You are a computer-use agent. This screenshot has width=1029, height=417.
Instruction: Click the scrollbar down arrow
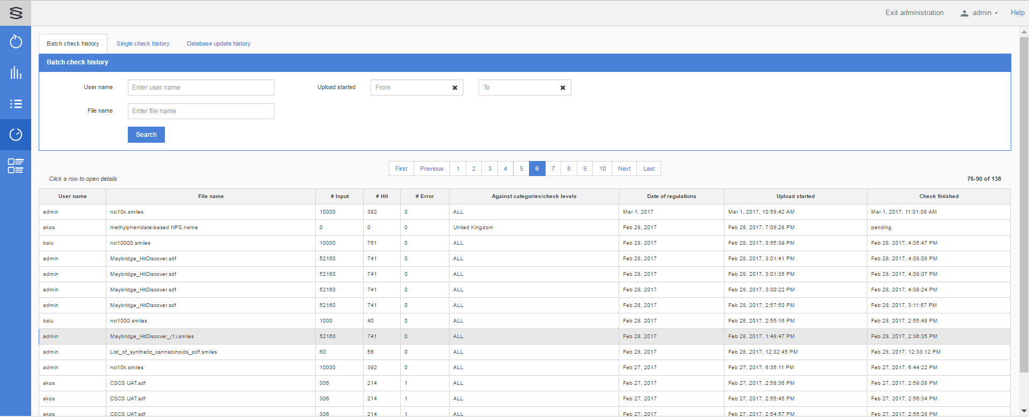[1024, 411]
